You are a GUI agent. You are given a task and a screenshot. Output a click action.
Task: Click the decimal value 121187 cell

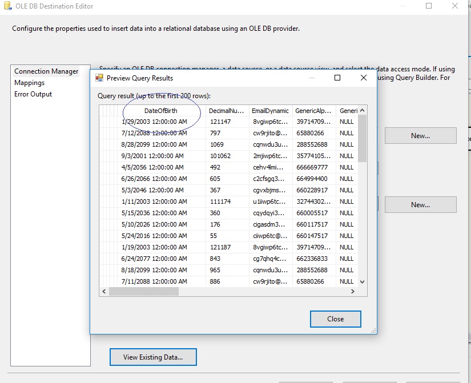227,247
